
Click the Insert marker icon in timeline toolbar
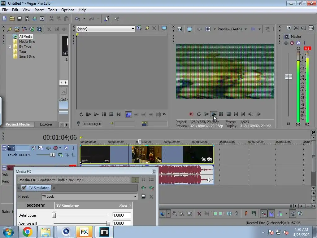point(246,213)
